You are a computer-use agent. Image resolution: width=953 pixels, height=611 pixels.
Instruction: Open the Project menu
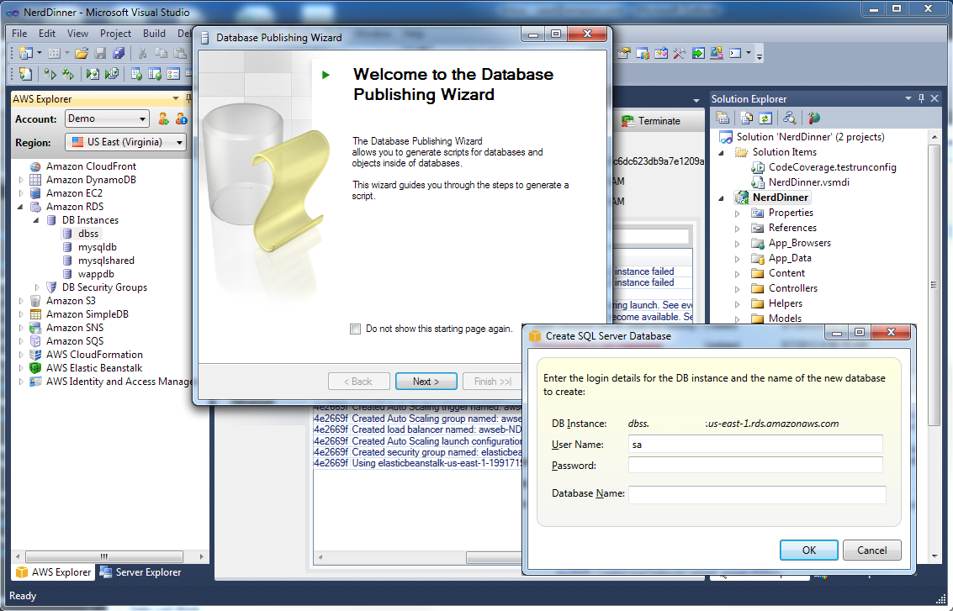coord(115,34)
